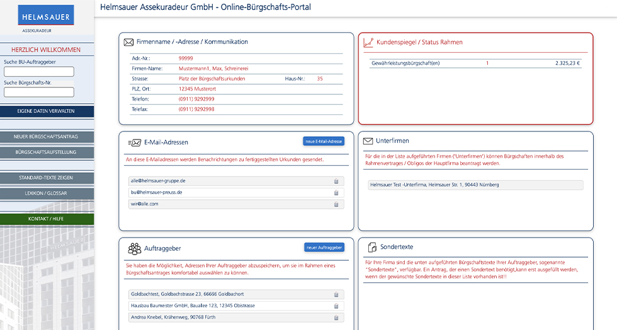
Task: Click the neue E-Mail-Adresse button
Action: (324, 141)
